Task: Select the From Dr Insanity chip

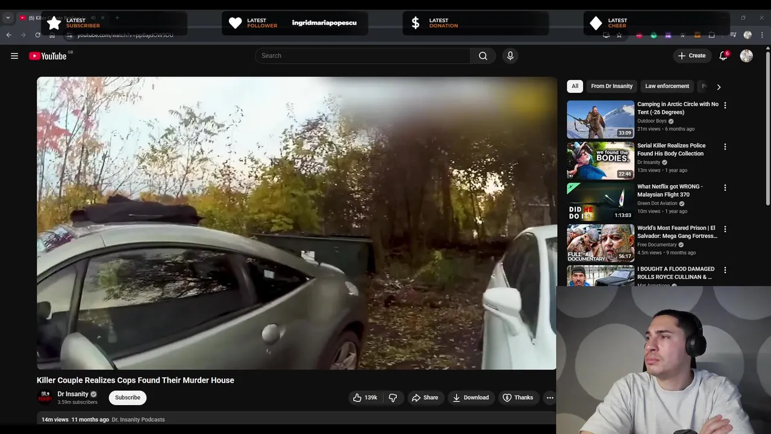Action: (x=611, y=86)
